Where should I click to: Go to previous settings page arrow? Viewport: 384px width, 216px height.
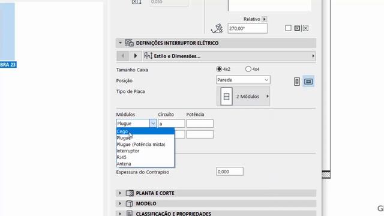122,56
